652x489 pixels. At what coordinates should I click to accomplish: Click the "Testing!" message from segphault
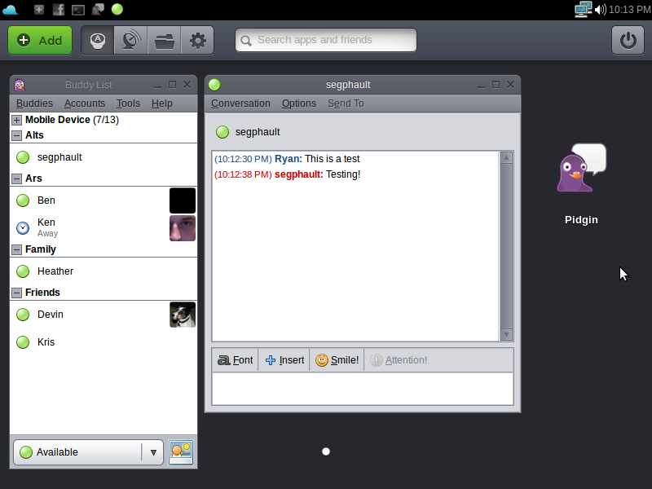pos(343,174)
